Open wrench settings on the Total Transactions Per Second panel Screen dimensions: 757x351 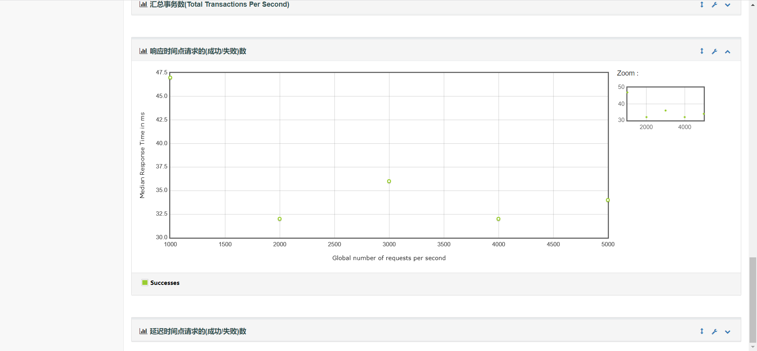click(714, 5)
